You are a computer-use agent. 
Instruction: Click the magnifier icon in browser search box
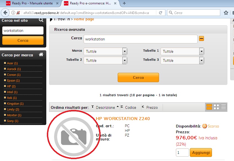coord(171,13)
